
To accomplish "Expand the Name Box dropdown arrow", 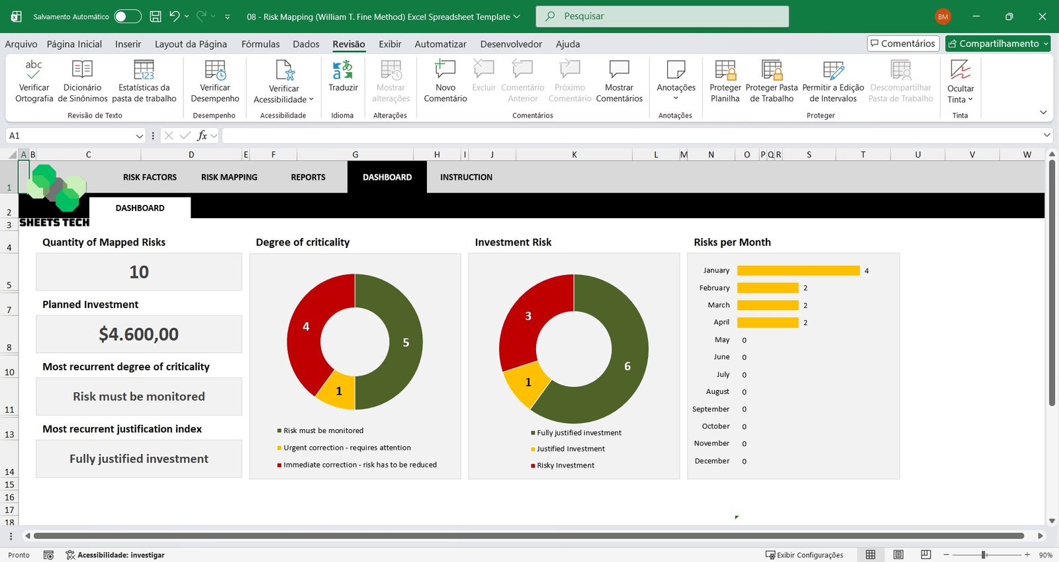I will pos(139,136).
